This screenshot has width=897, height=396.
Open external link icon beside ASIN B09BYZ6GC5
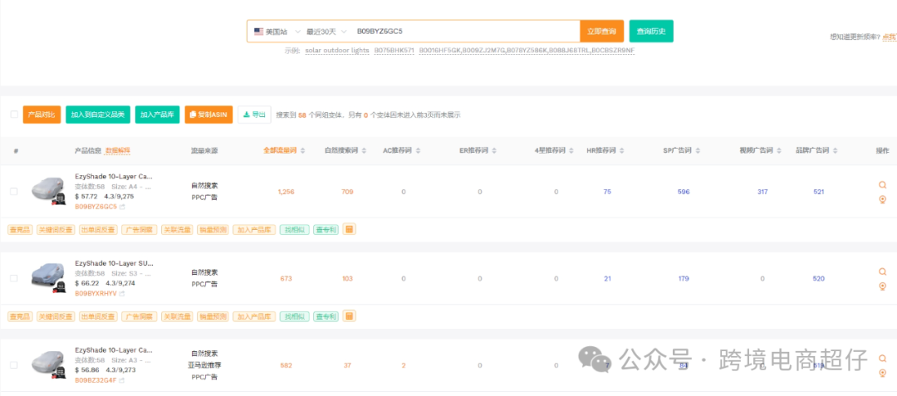point(122,207)
